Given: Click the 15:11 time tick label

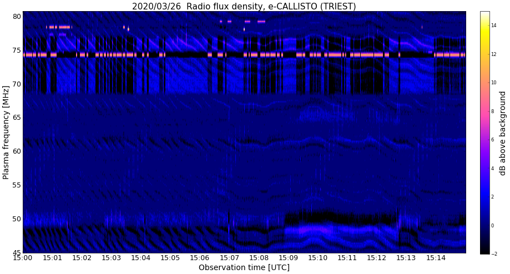Looking at the screenshot, I should (x=347, y=258).
